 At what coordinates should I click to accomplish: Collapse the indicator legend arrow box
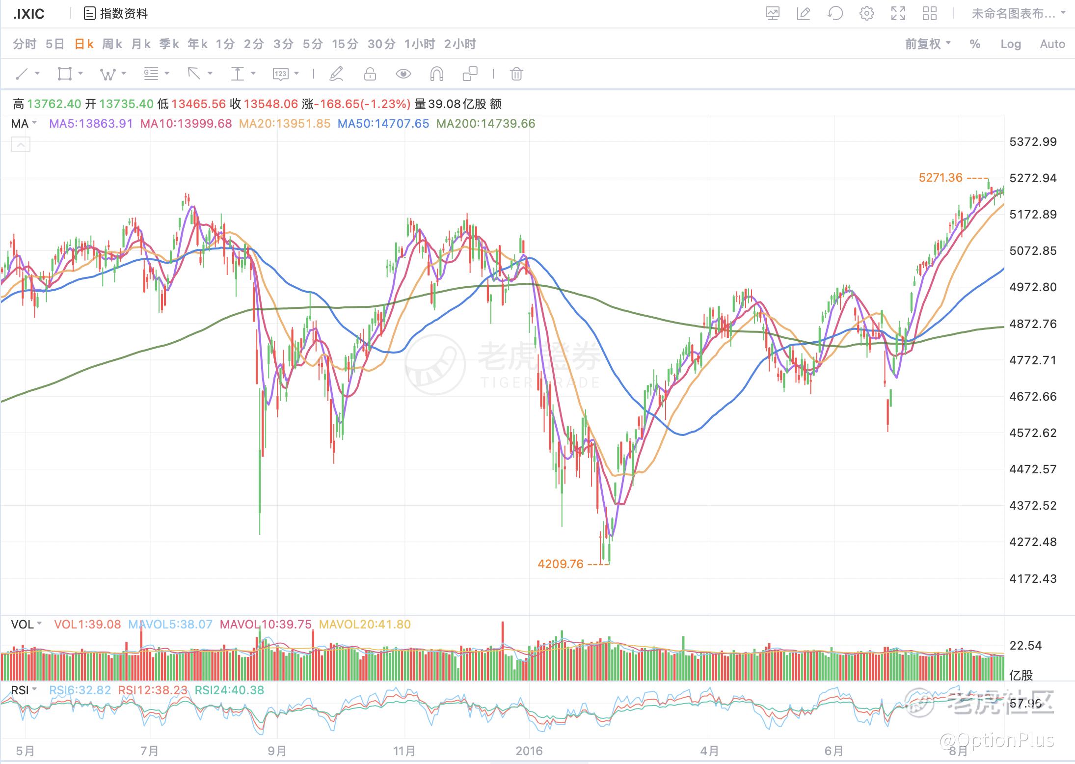pyautogui.click(x=21, y=145)
